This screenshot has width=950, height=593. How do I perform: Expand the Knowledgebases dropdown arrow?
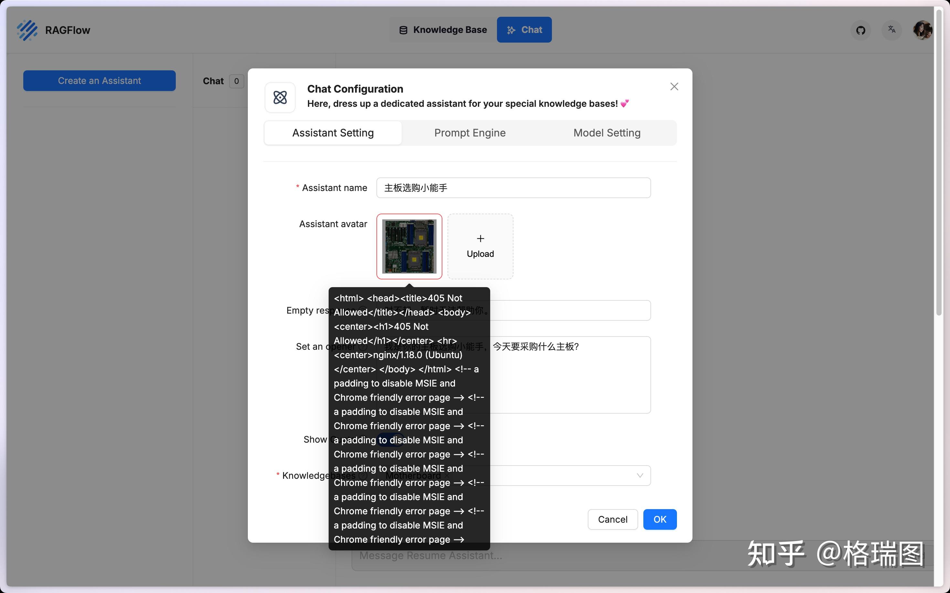pyautogui.click(x=639, y=475)
